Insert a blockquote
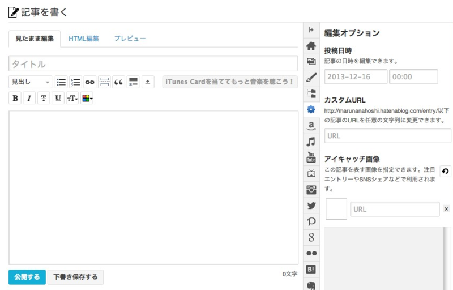The height and width of the screenshot is (290, 453). [x=119, y=82]
